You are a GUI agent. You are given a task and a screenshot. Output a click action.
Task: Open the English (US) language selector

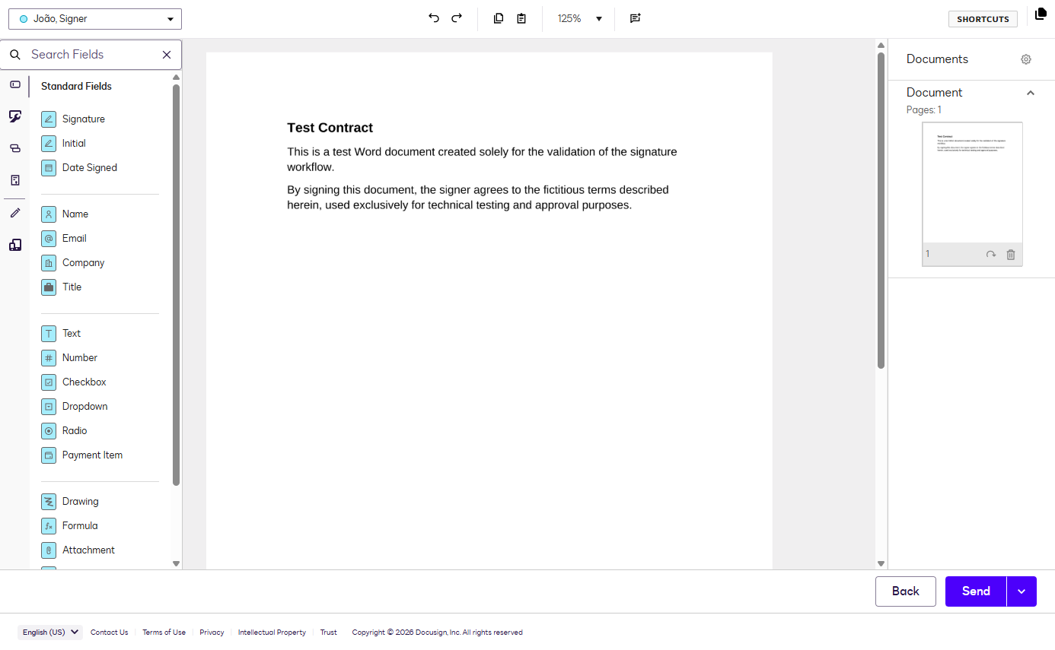pyautogui.click(x=50, y=633)
